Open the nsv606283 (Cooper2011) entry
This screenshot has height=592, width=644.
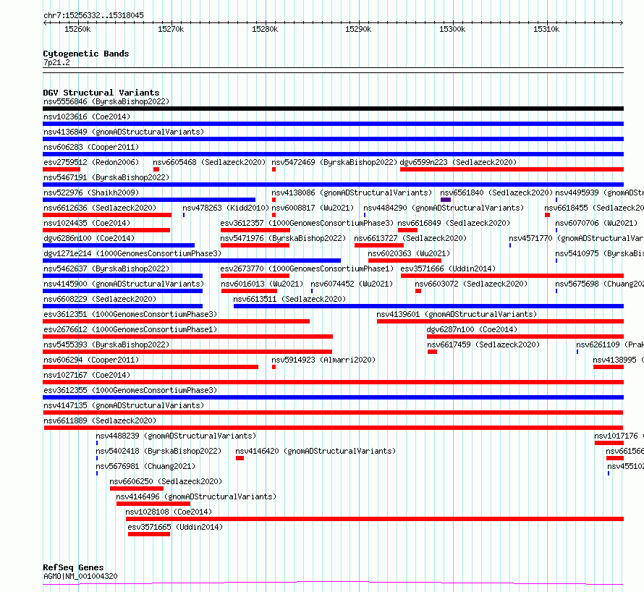[x=91, y=147]
